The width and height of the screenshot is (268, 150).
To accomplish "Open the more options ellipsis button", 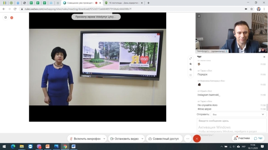I will click(x=188, y=139).
